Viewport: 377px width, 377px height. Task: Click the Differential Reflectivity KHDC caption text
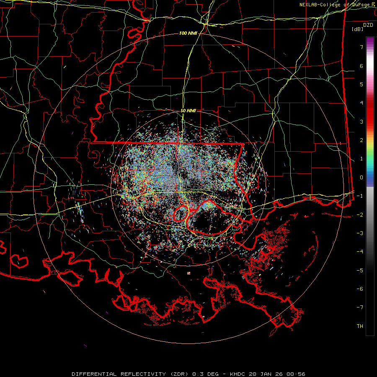coord(188,374)
